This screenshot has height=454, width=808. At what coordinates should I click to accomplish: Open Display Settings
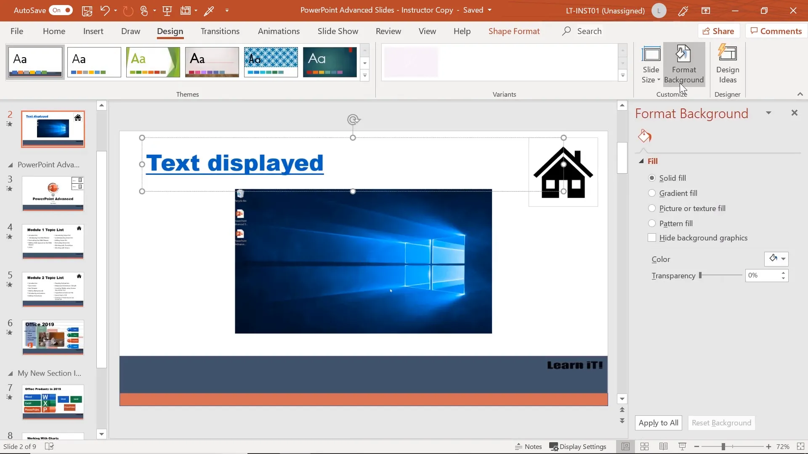(578, 446)
